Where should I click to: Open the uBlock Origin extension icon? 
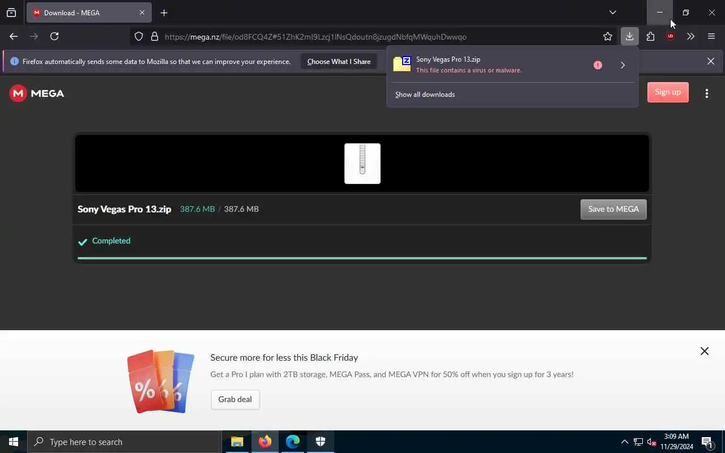(671, 36)
